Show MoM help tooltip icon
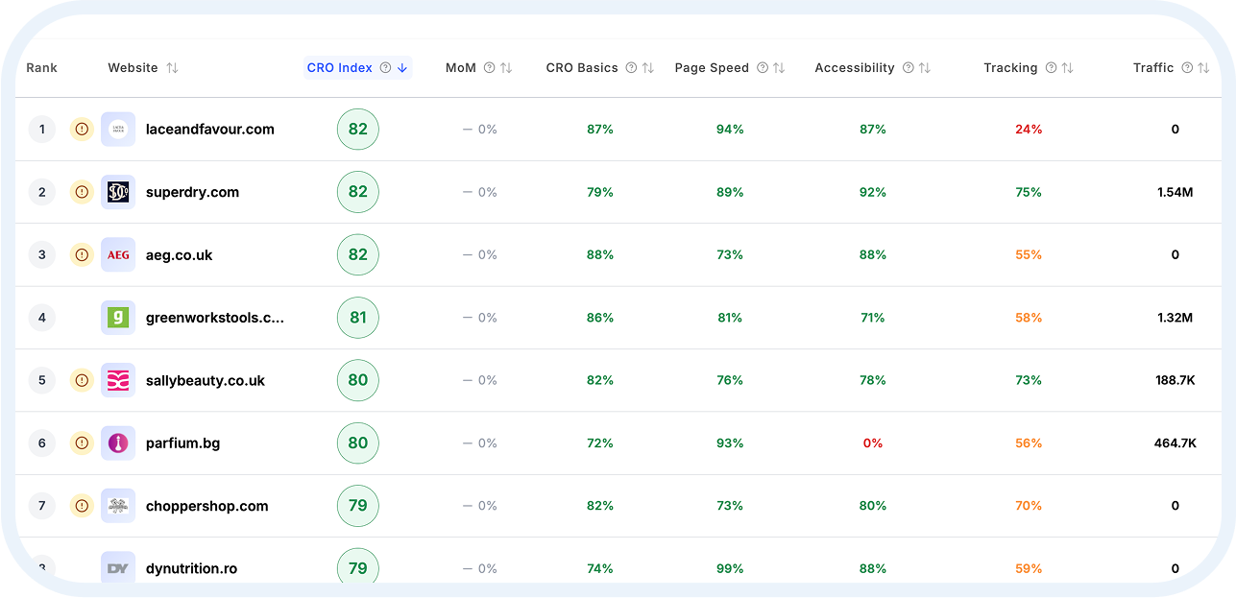This screenshot has height=598, width=1236. pos(489,67)
